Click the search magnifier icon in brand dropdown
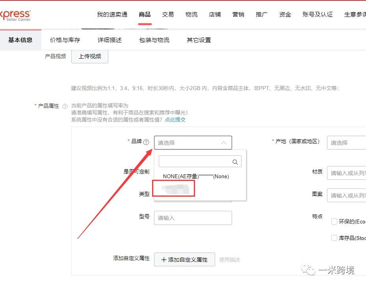Image resolution: width=366 pixels, height=286 pixels. (235, 162)
